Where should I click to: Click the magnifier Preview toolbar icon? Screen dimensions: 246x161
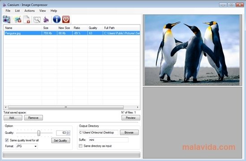pyautogui.click(x=37, y=20)
